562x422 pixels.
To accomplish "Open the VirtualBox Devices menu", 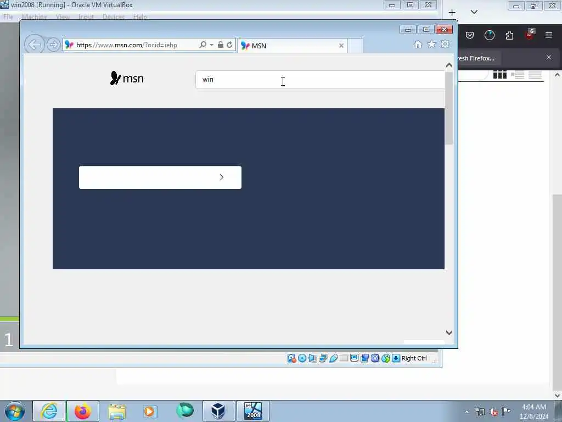I will 114,17.
